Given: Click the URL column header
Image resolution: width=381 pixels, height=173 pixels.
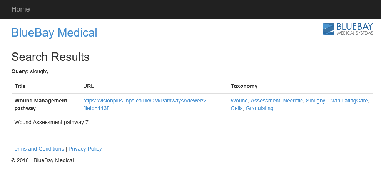Looking at the screenshot, I should (89, 86).
